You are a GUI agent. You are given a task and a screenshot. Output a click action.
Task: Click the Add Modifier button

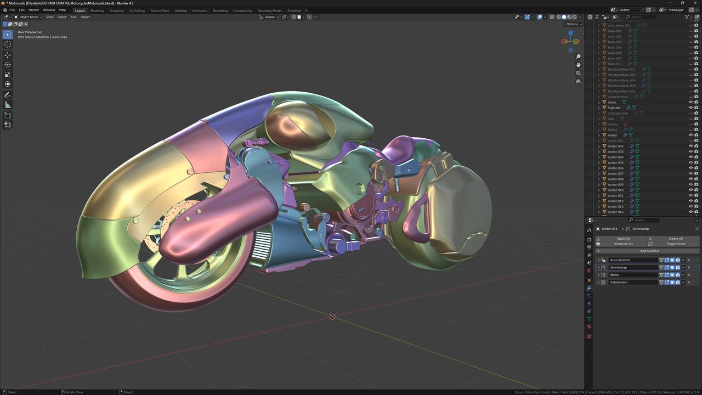coord(648,251)
